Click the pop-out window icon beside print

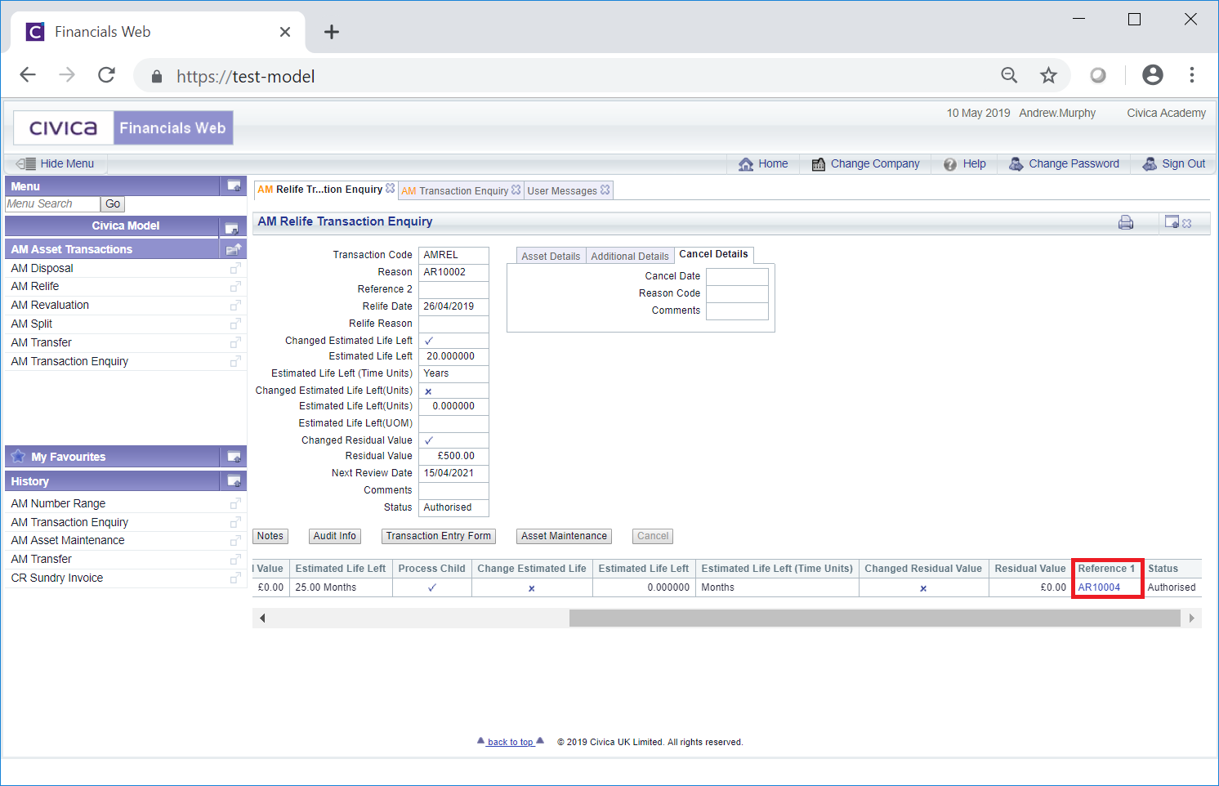tap(1172, 222)
